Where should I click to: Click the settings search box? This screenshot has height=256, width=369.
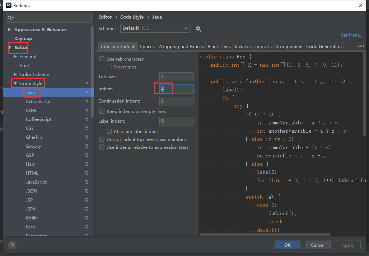click(x=48, y=18)
